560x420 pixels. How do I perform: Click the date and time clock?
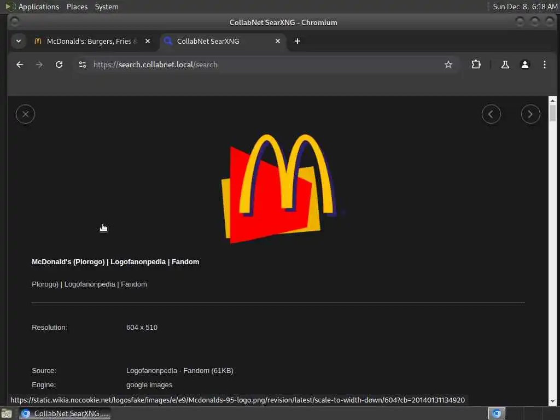[524, 7]
